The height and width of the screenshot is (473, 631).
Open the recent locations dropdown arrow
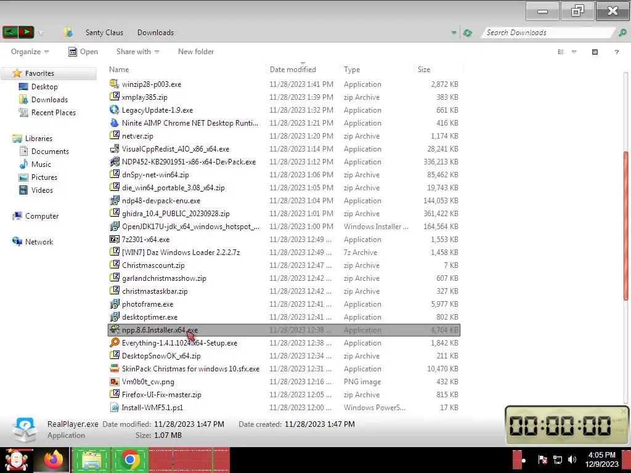coord(41,33)
